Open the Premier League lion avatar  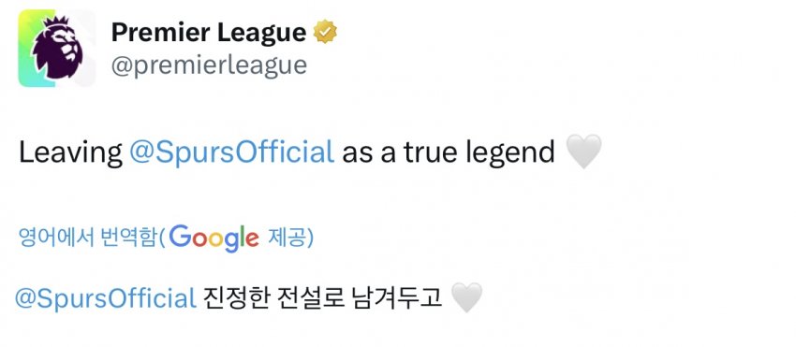coord(57,49)
